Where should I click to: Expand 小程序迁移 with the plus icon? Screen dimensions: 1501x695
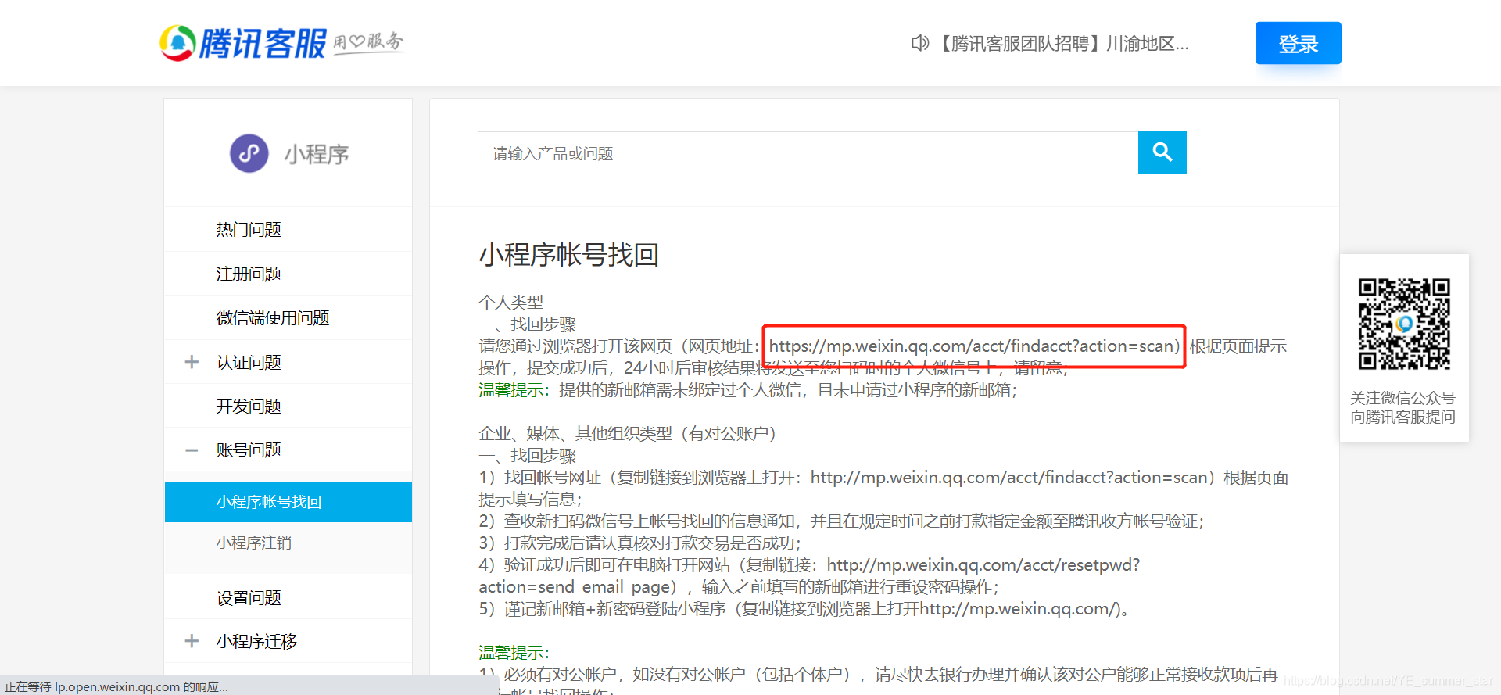192,641
